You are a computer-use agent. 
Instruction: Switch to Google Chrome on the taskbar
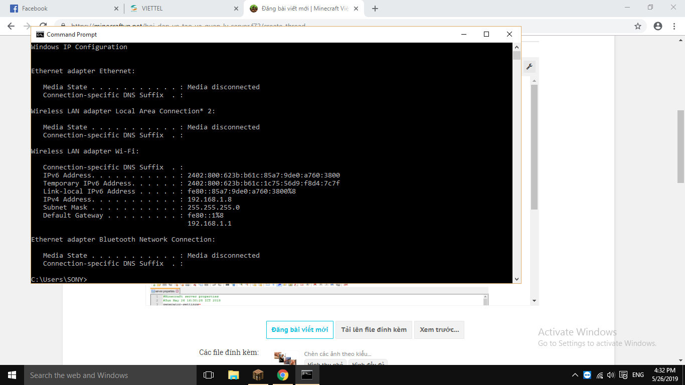pyautogui.click(x=283, y=375)
